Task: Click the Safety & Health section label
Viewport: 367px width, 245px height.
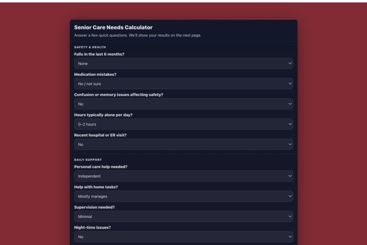Action: (90, 47)
